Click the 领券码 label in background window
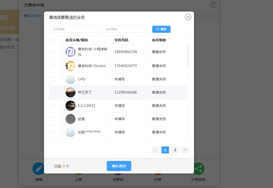 (x=118, y=179)
